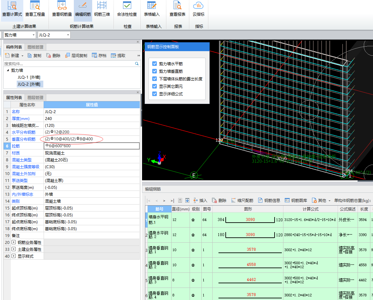Click 层间复制 button

(x=76, y=56)
